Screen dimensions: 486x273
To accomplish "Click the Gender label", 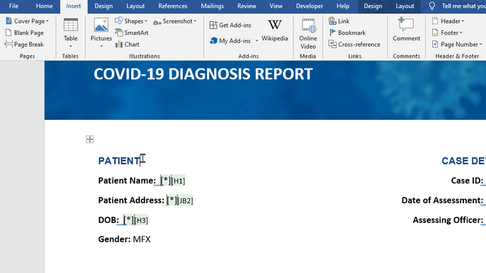I will (x=114, y=240).
